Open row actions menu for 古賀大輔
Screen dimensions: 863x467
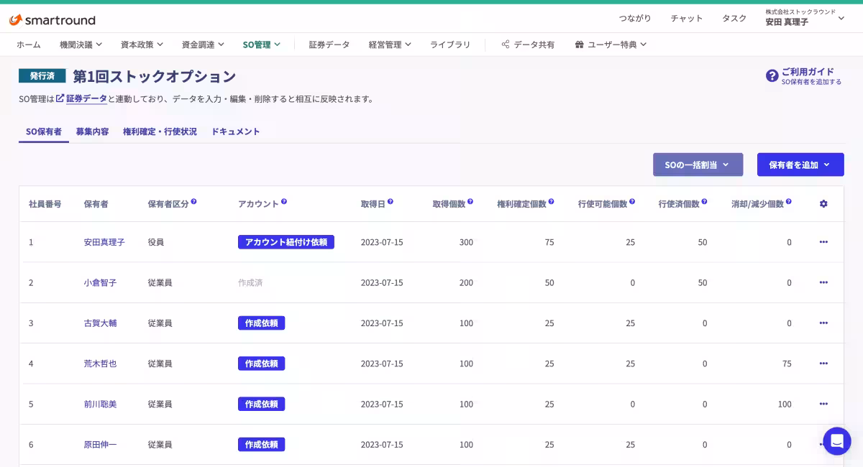pos(823,323)
